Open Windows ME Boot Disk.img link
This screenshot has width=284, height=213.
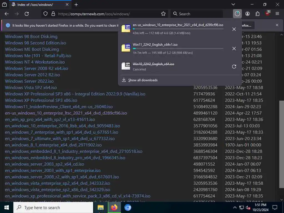pyautogui.click(x=32, y=49)
